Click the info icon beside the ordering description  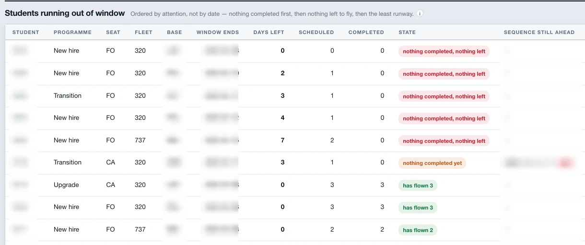(420, 14)
